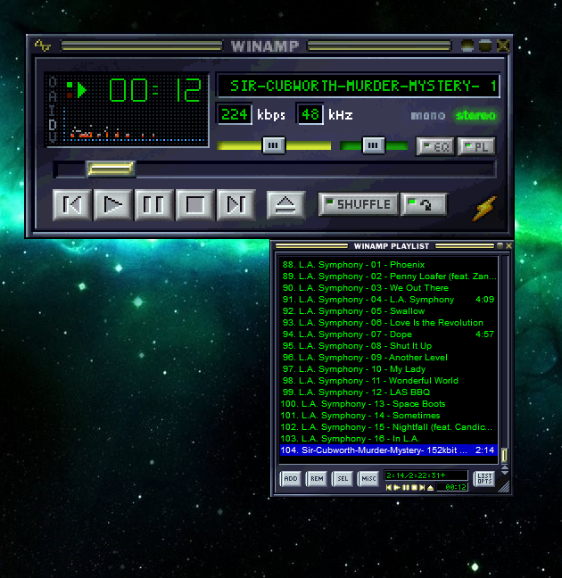The width and height of the screenshot is (562, 578).
Task: Open the LIST OPTS menu
Action: [484, 479]
